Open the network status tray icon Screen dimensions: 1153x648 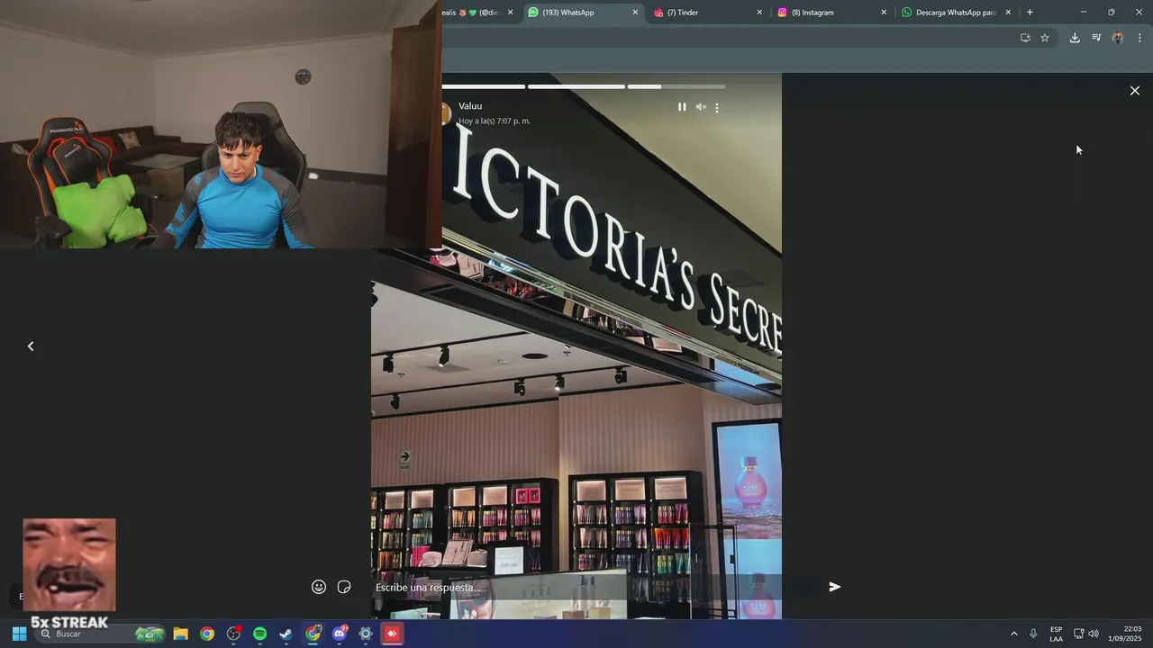tap(1078, 634)
